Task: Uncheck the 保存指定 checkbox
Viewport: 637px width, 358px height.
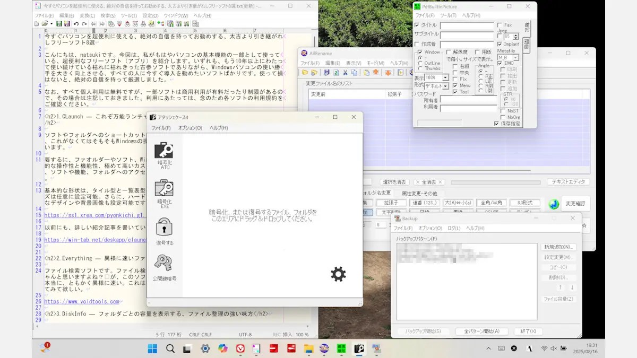Action: (x=496, y=124)
